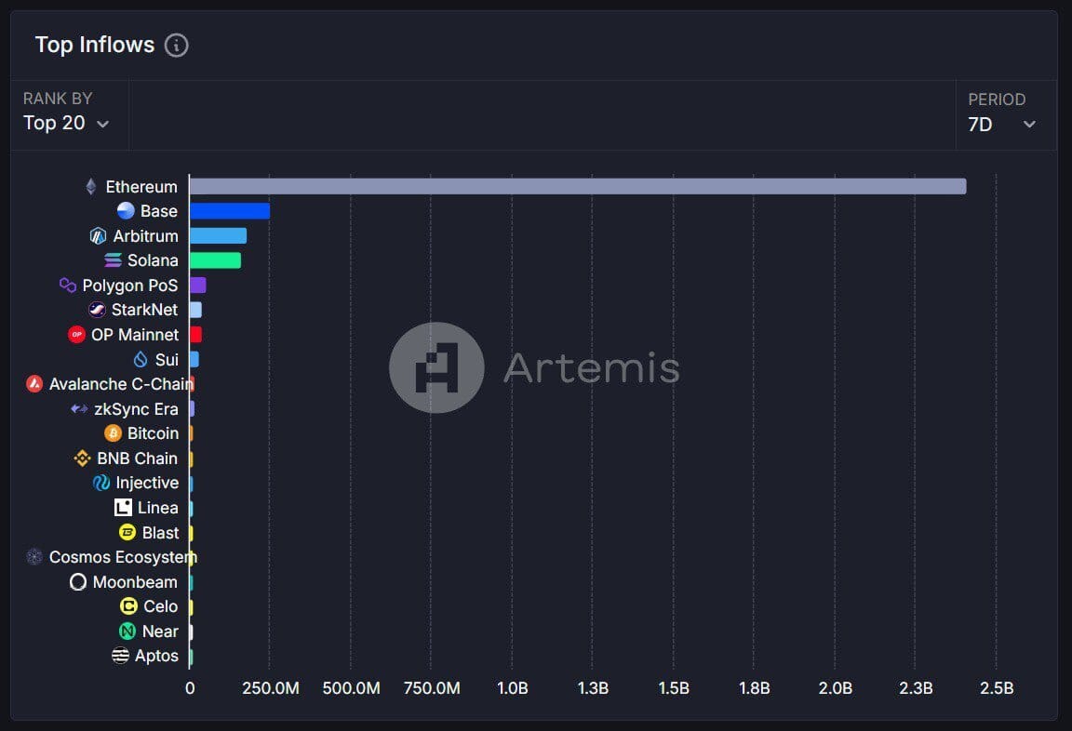The image size is (1072, 731).
Task: Click the Moonbeam ring icon
Action: [x=78, y=582]
